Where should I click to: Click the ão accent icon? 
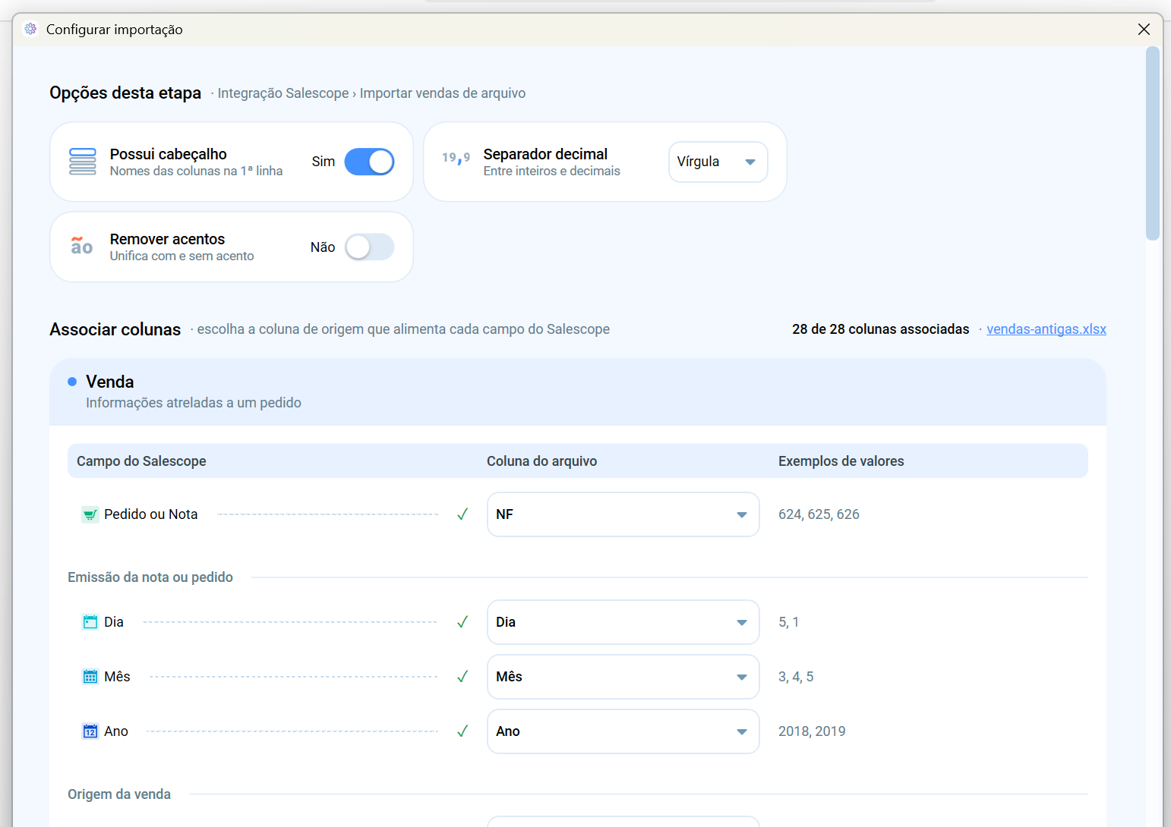pos(82,246)
